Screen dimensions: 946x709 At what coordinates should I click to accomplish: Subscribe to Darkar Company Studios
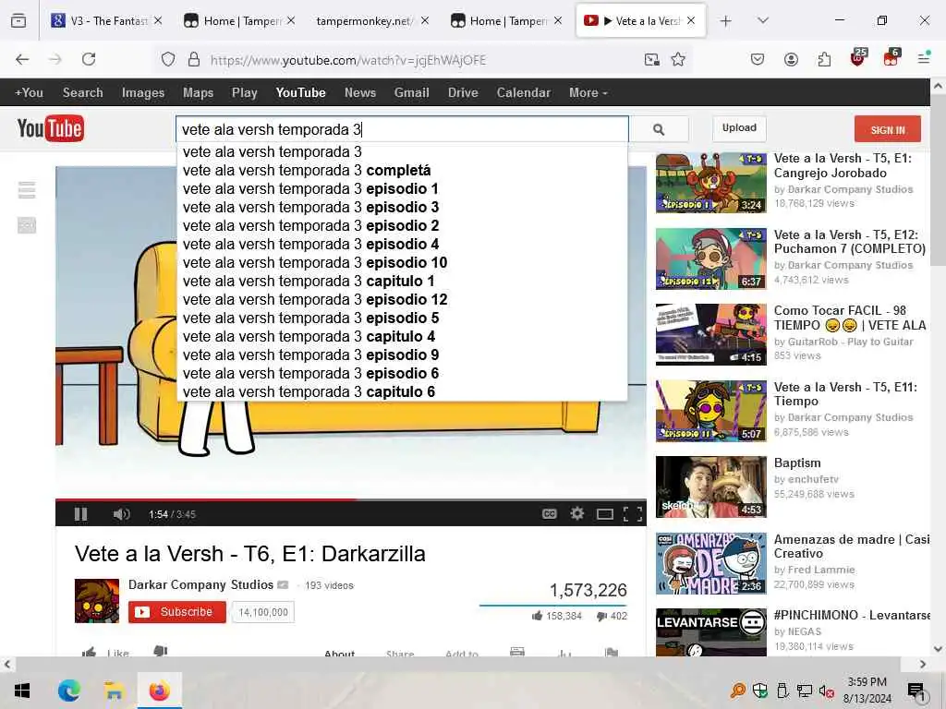pos(177,612)
